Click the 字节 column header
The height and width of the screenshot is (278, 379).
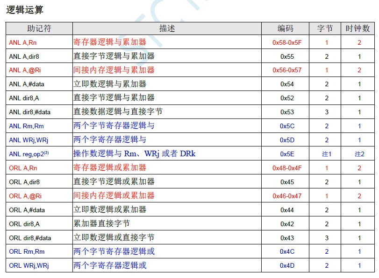(x=325, y=28)
